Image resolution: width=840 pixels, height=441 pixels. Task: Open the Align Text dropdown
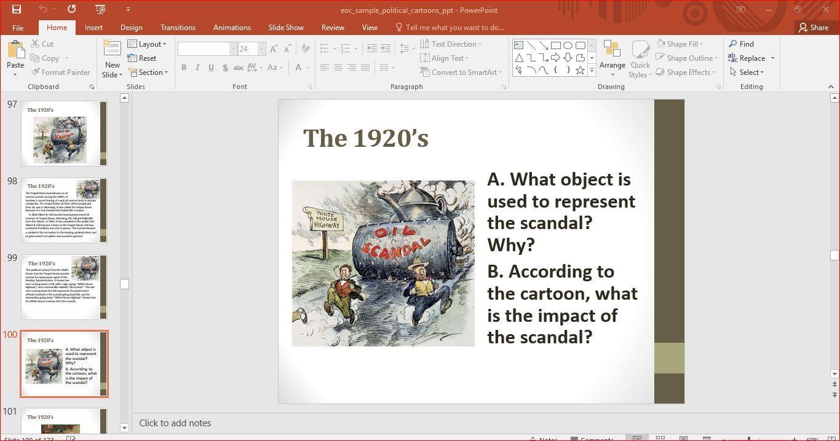pyautogui.click(x=445, y=58)
